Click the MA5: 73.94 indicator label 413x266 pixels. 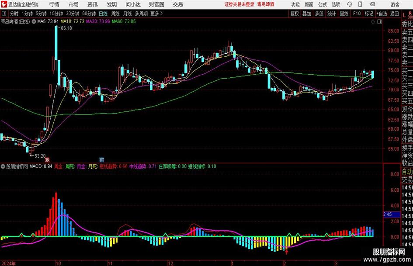[48, 21]
